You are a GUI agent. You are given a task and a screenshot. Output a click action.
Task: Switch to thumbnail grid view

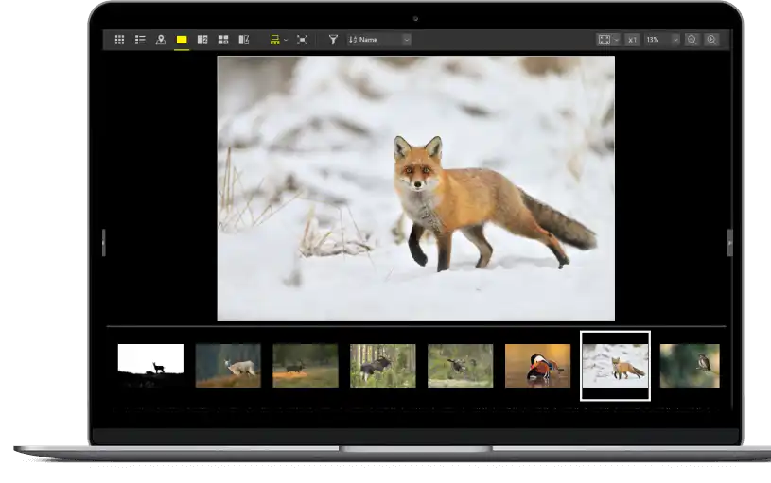pos(119,40)
